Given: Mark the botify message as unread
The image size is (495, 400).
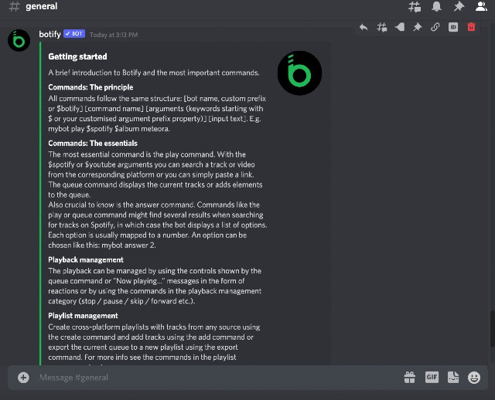Looking at the screenshot, I should pyautogui.click(x=400, y=27).
